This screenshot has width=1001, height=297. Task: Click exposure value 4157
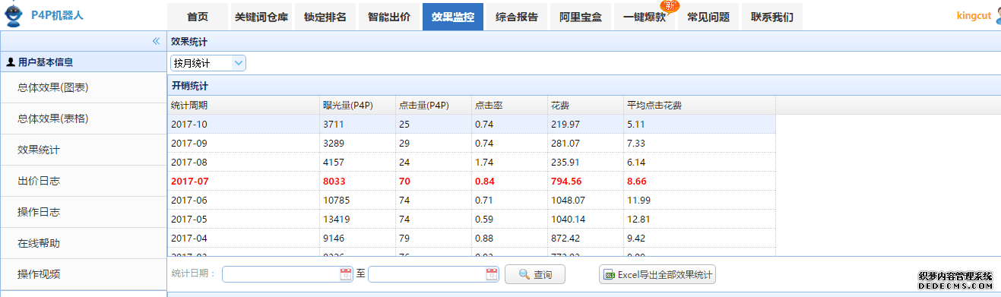click(x=333, y=162)
